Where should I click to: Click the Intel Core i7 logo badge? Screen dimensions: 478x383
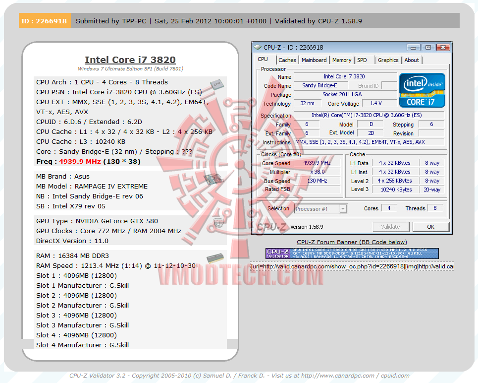pyautogui.click(x=422, y=90)
